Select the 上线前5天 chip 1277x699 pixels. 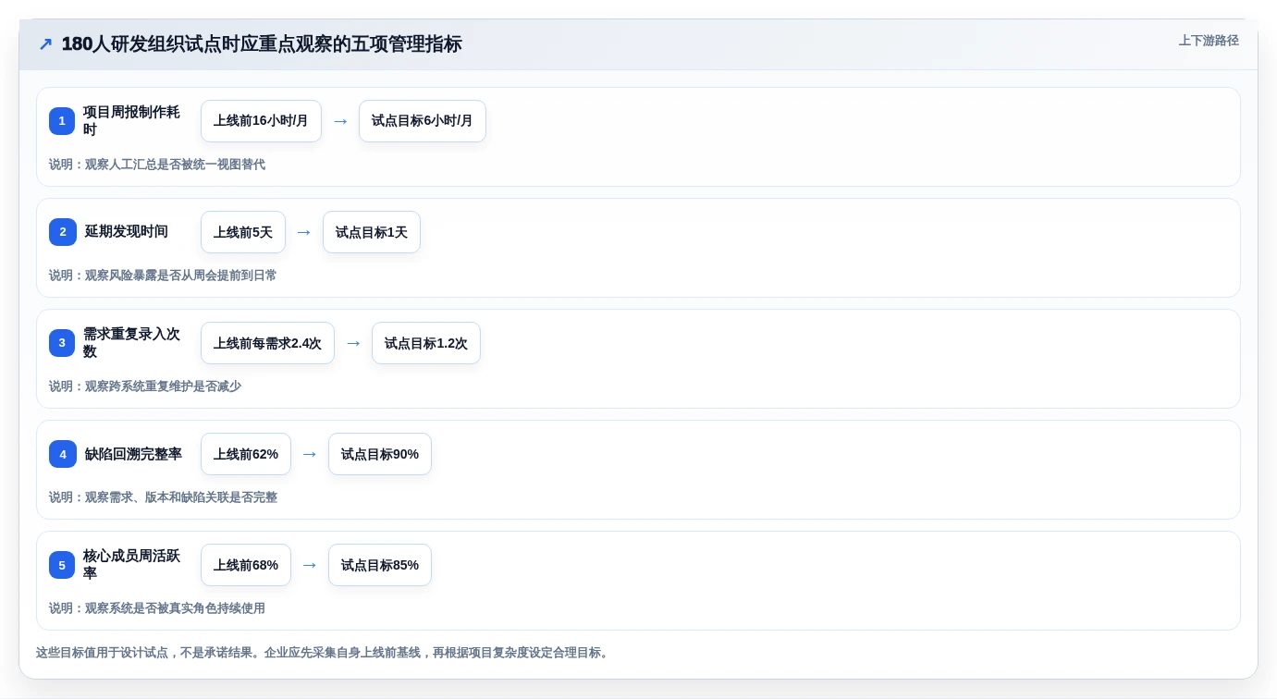(243, 232)
